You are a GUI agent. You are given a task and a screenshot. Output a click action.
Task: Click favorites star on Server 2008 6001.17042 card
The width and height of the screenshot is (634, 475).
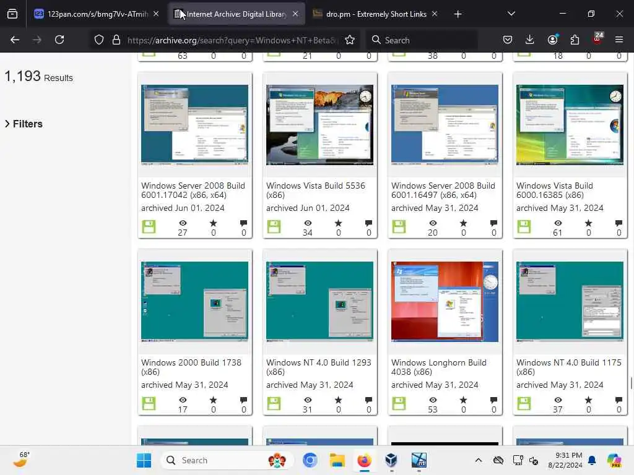point(213,223)
